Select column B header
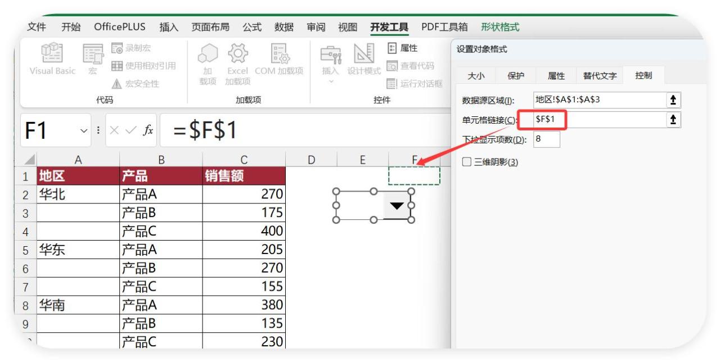This screenshot has width=720, height=362. [x=161, y=160]
